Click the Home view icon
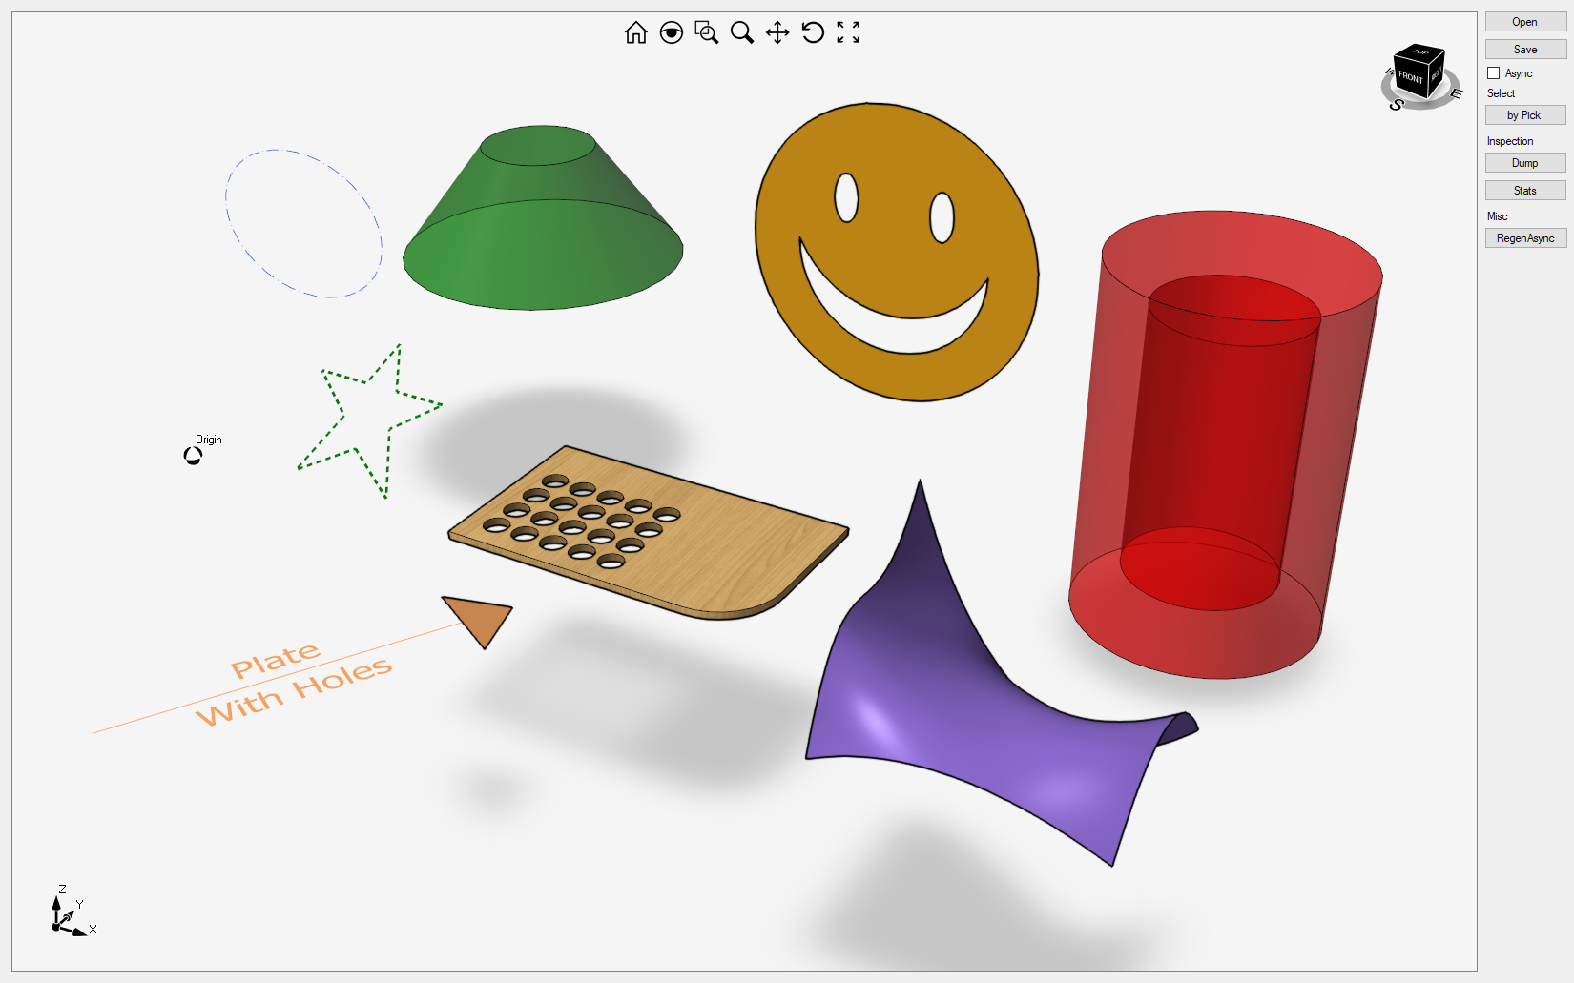The height and width of the screenshot is (983, 1574). click(x=635, y=31)
